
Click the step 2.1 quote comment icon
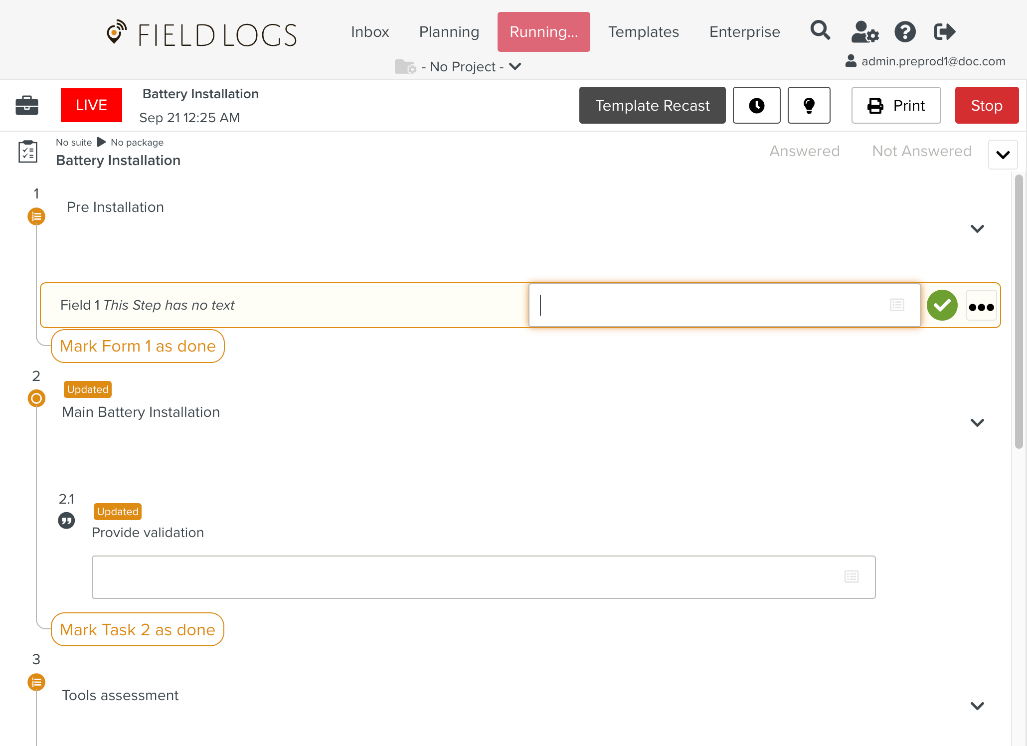coord(66,521)
